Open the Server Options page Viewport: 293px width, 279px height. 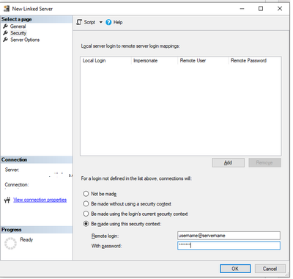[25, 40]
